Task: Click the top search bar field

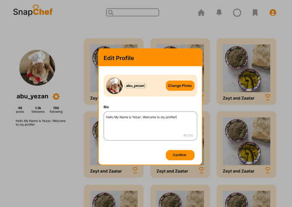Action: pos(133,12)
